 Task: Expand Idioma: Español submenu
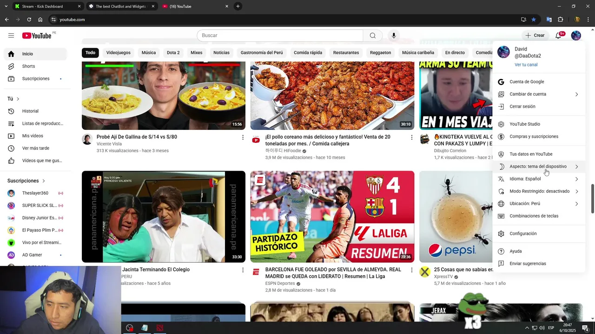click(x=539, y=179)
